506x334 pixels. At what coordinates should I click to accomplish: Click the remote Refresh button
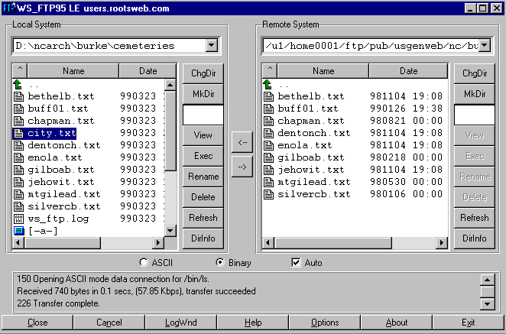[x=474, y=218]
